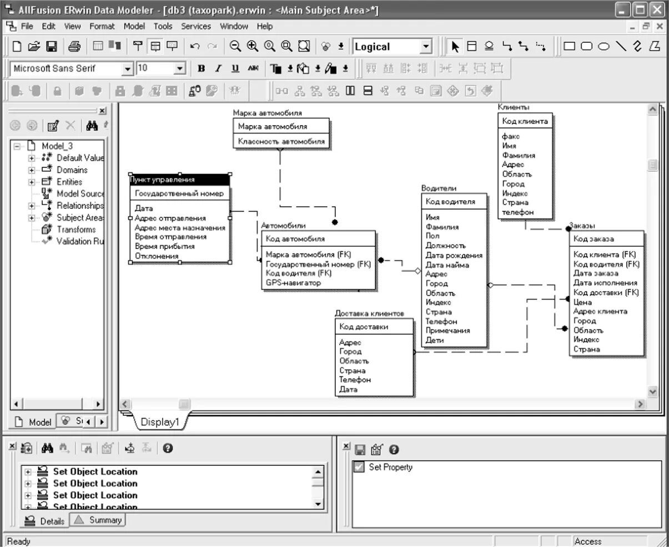
Task: Click the save icon in the properties pane
Action: 360,450
